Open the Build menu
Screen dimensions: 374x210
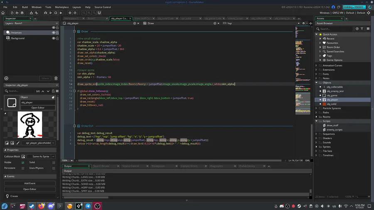pyautogui.click(x=25, y=7)
